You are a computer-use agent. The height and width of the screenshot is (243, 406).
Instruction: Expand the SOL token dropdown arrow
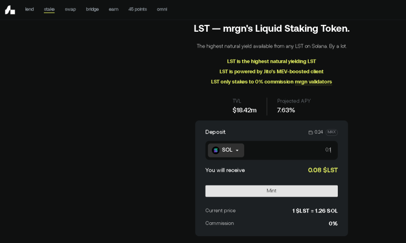click(x=237, y=151)
